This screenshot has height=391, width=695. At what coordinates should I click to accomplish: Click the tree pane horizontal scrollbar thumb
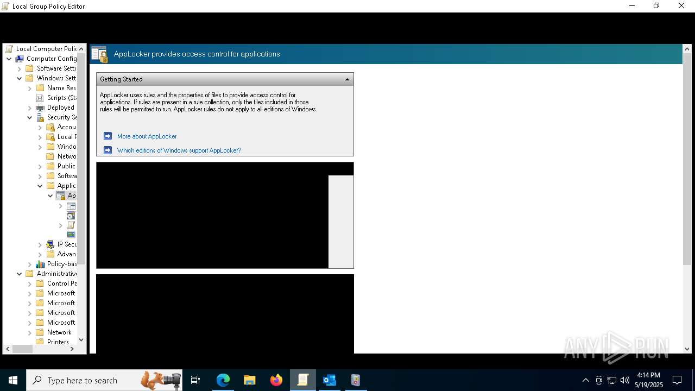click(x=22, y=349)
